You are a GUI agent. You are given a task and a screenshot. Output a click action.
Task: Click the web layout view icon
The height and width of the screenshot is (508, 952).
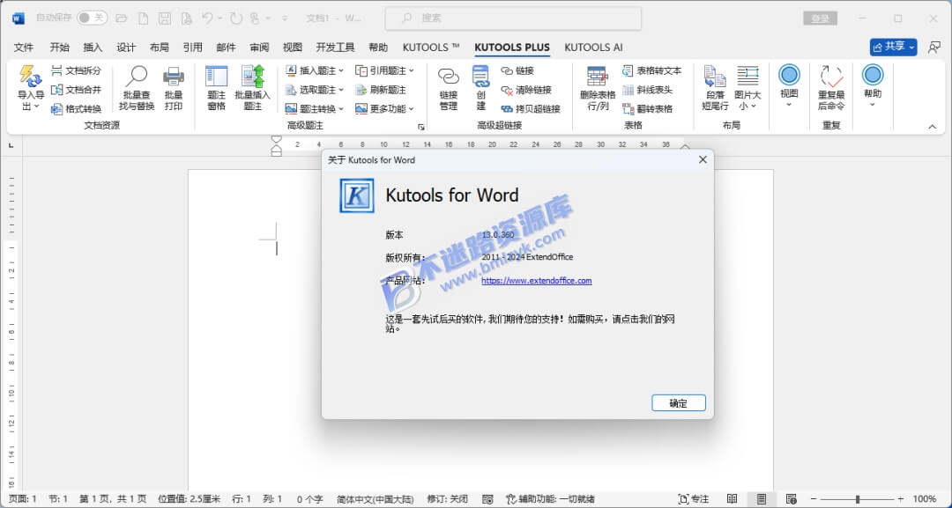tap(791, 499)
